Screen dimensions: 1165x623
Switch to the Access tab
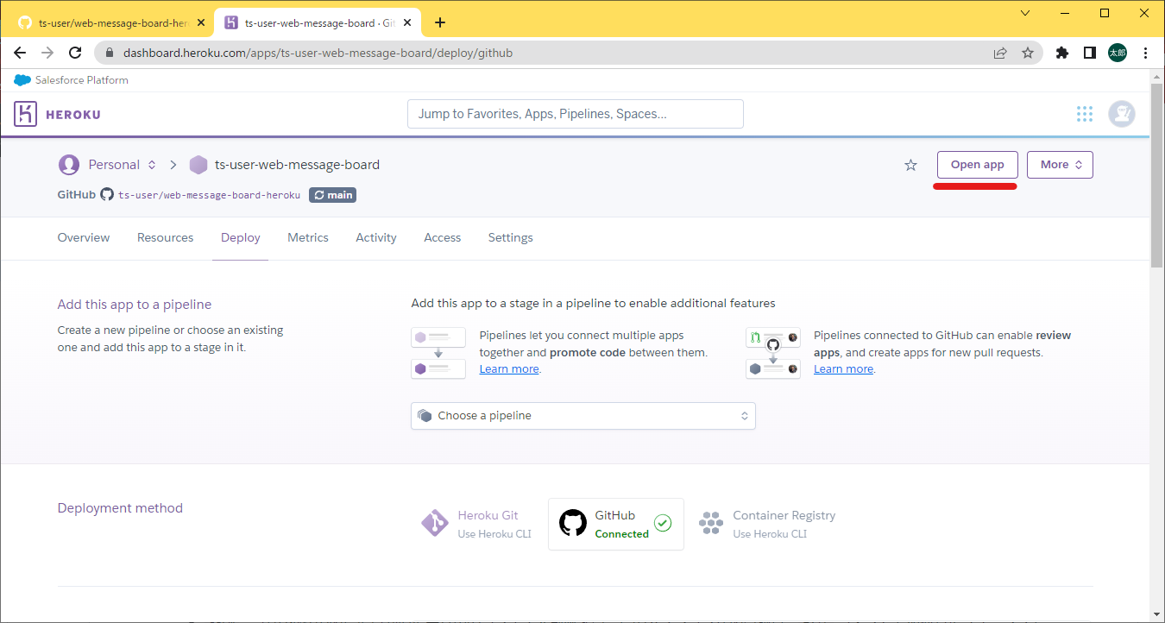[x=443, y=237]
